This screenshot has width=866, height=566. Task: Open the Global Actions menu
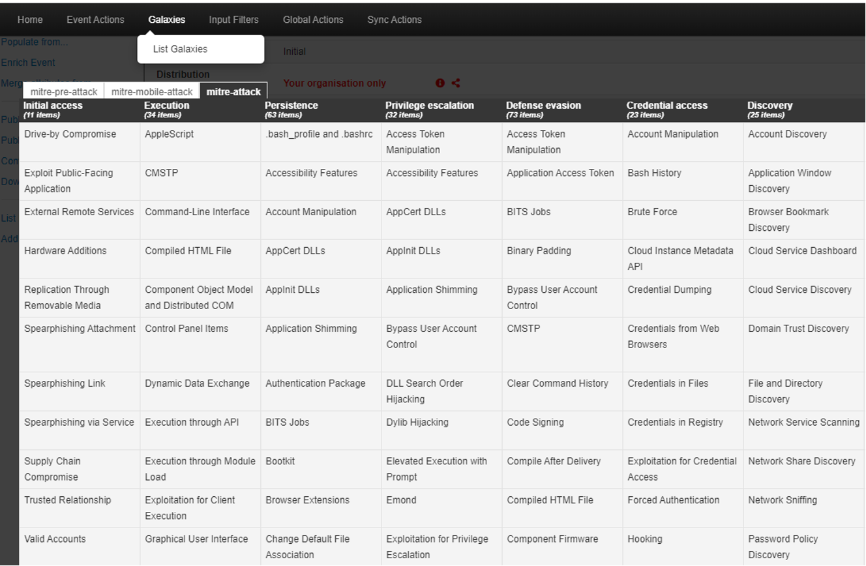pos(313,20)
